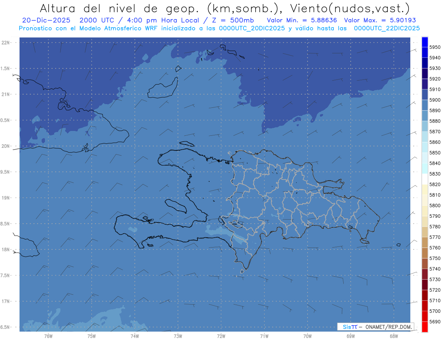Click the '1.5N' latitude label
The width and height of the screenshot is (442, 341).
pos(6,68)
